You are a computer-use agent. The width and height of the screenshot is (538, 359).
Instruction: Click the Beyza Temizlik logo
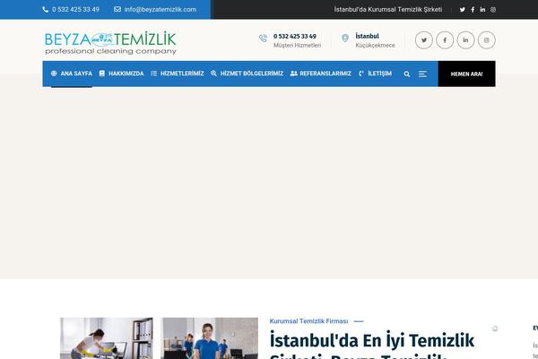110,43
